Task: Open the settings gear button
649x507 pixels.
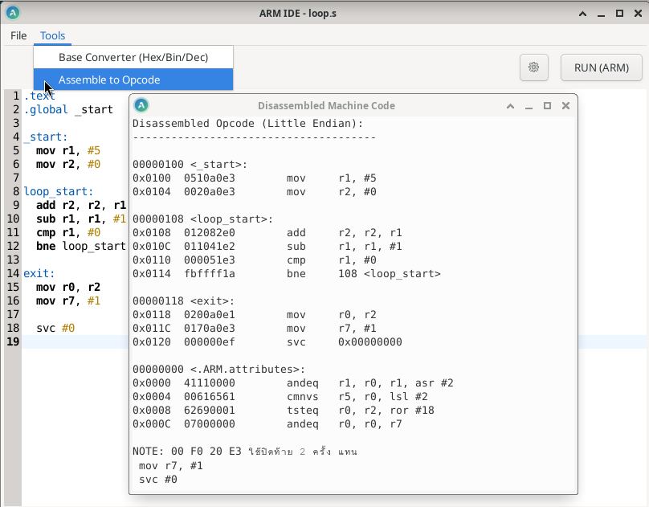Action: click(x=534, y=67)
